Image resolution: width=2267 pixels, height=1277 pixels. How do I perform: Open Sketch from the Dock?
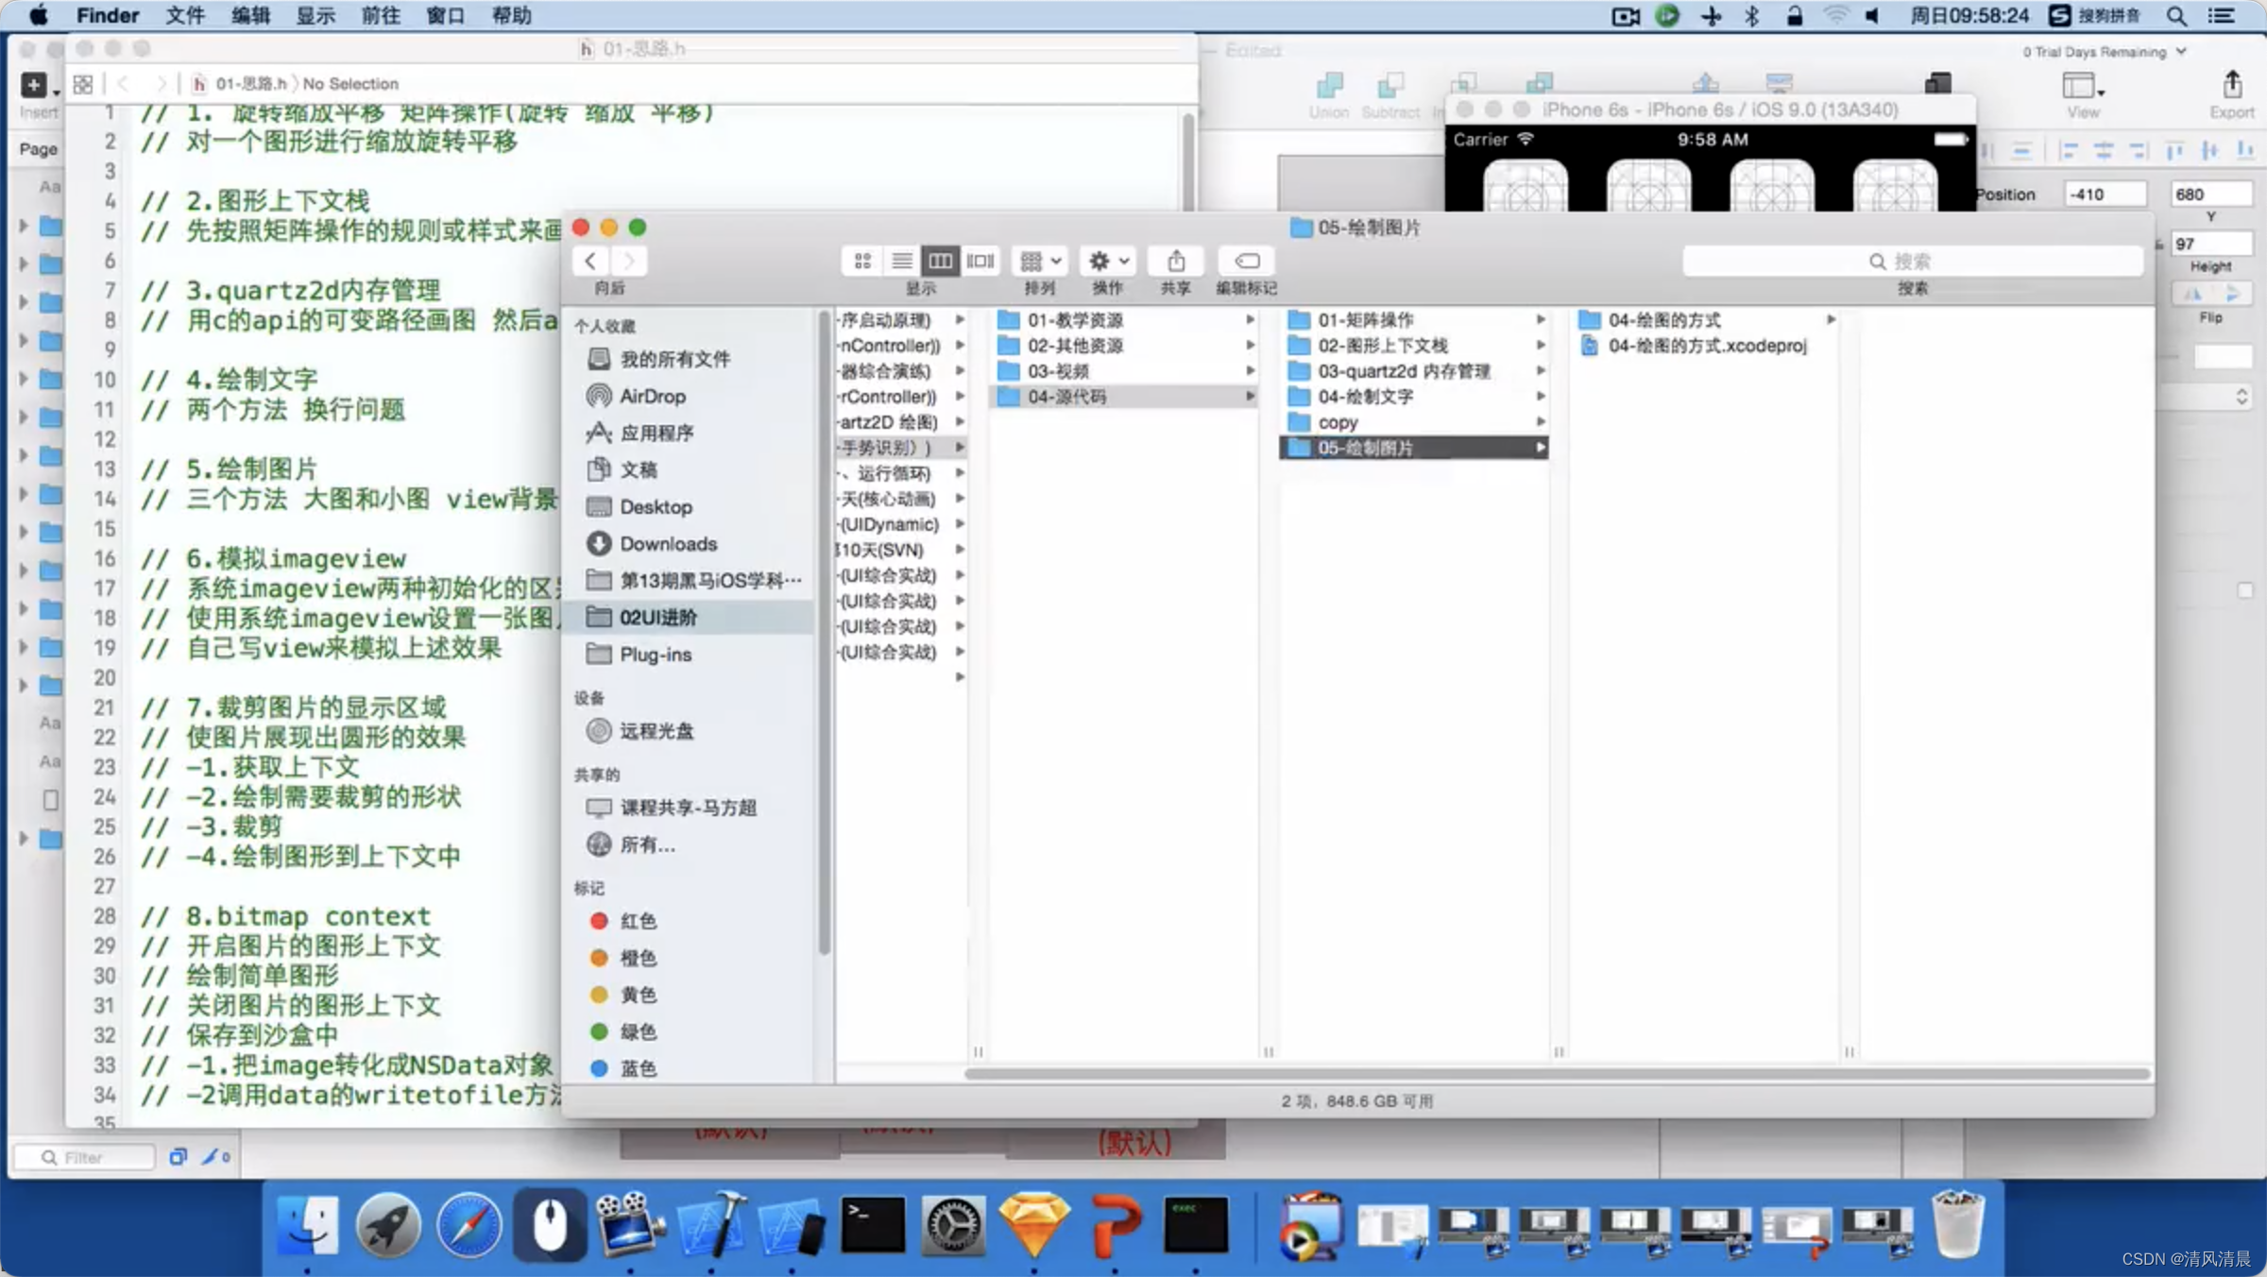point(1034,1226)
